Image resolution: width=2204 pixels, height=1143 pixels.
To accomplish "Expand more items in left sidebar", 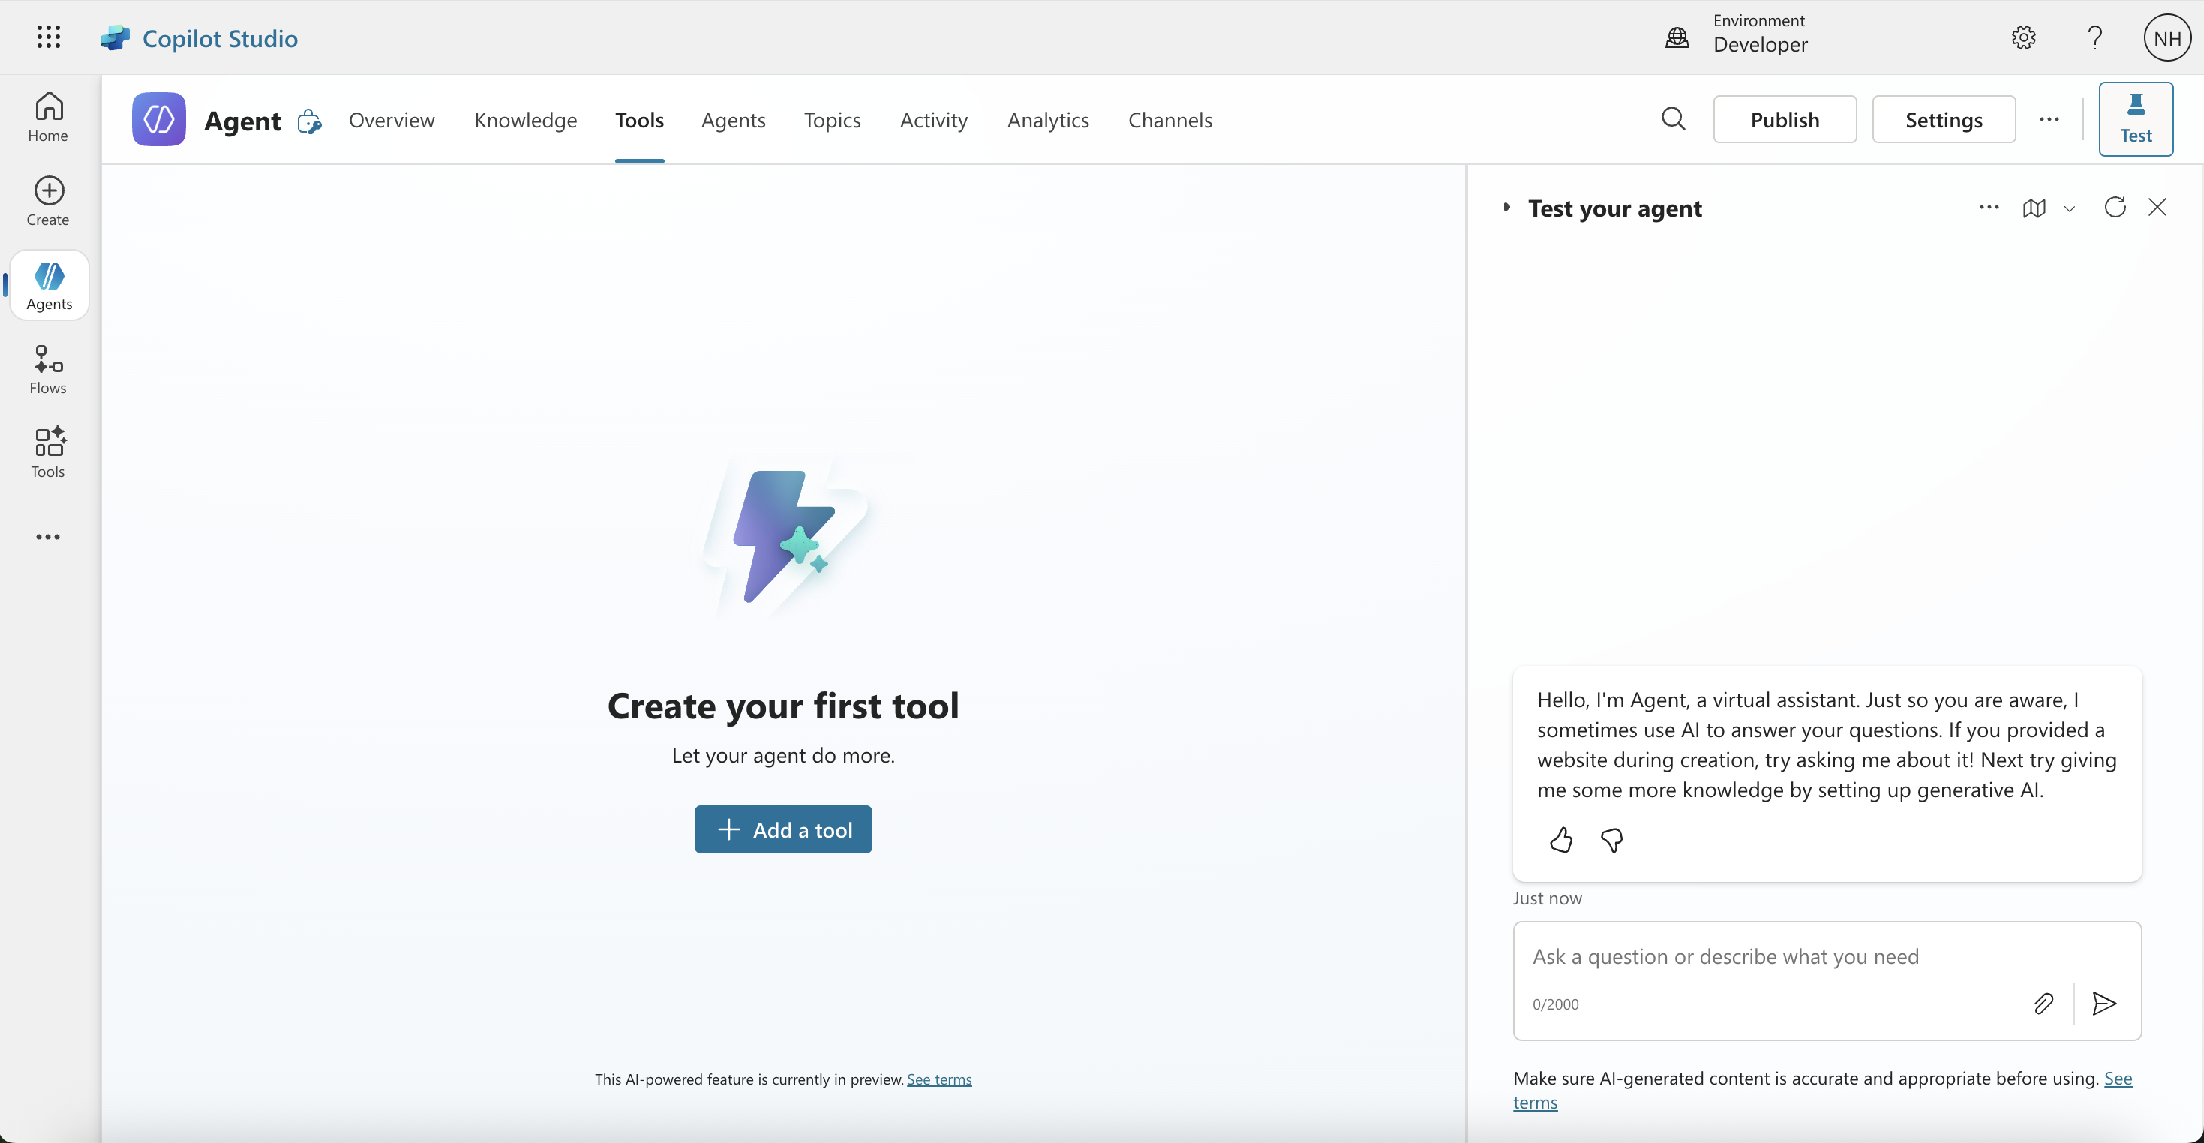I will coord(48,537).
